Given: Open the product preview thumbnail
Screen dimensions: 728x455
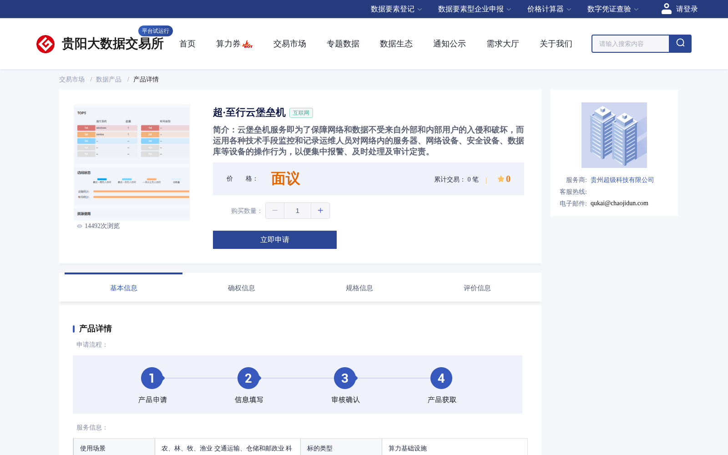Looking at the screenshot, I should 132,162.
